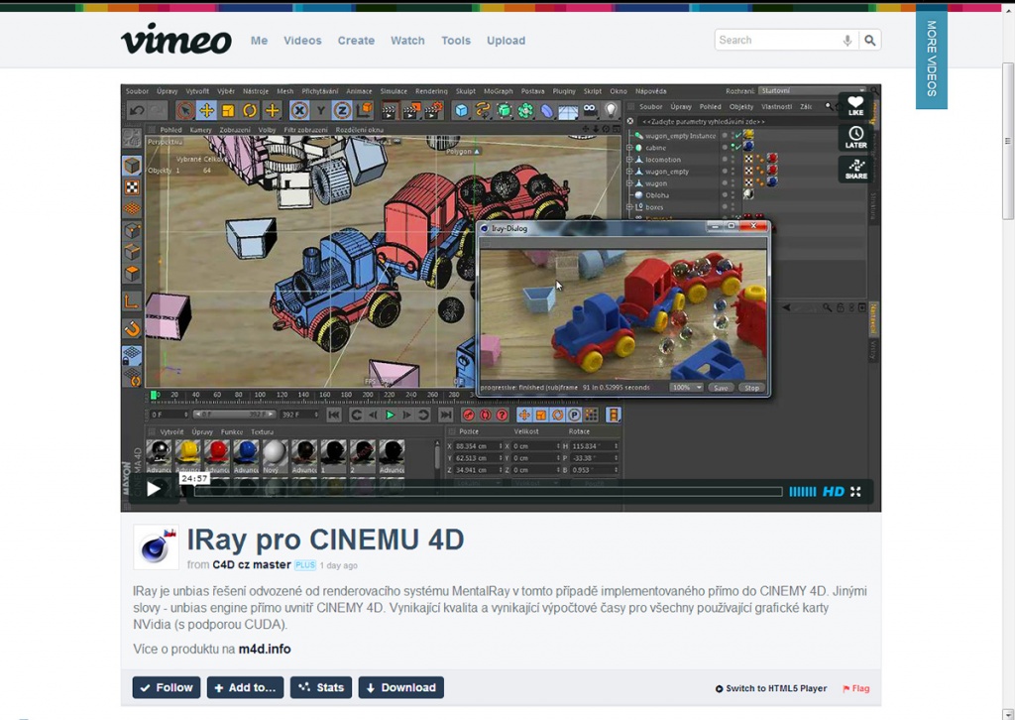Expand the locomotion object tree node
This screenshot has width=1015, height=720.
(629, 160)
